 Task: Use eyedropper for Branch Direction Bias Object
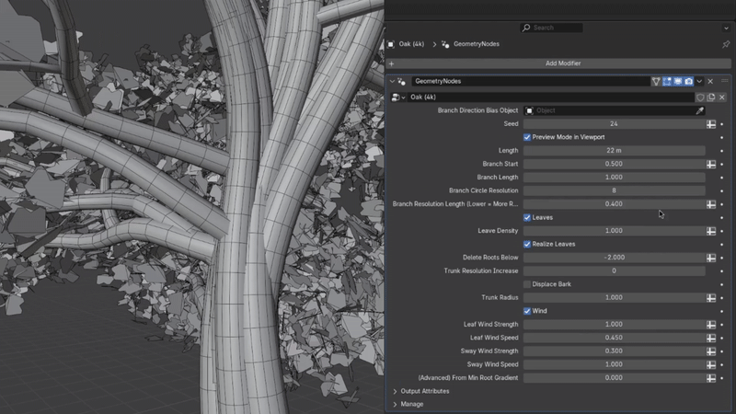(x=699, y=110)
